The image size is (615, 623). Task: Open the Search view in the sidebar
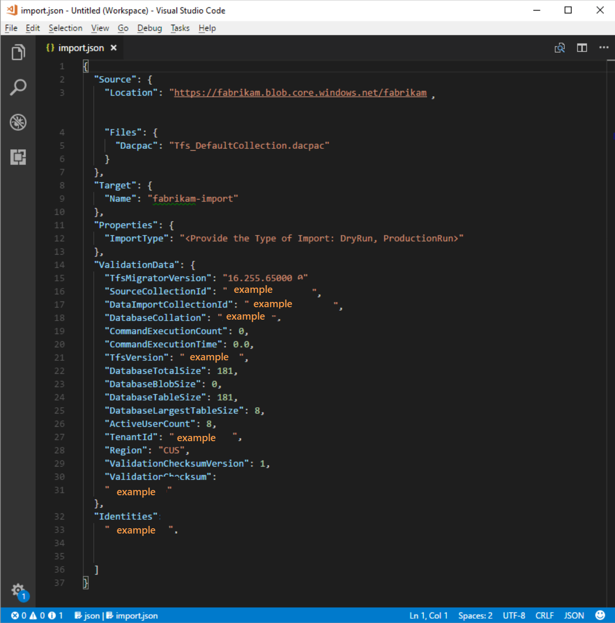(x=18, y=87)
